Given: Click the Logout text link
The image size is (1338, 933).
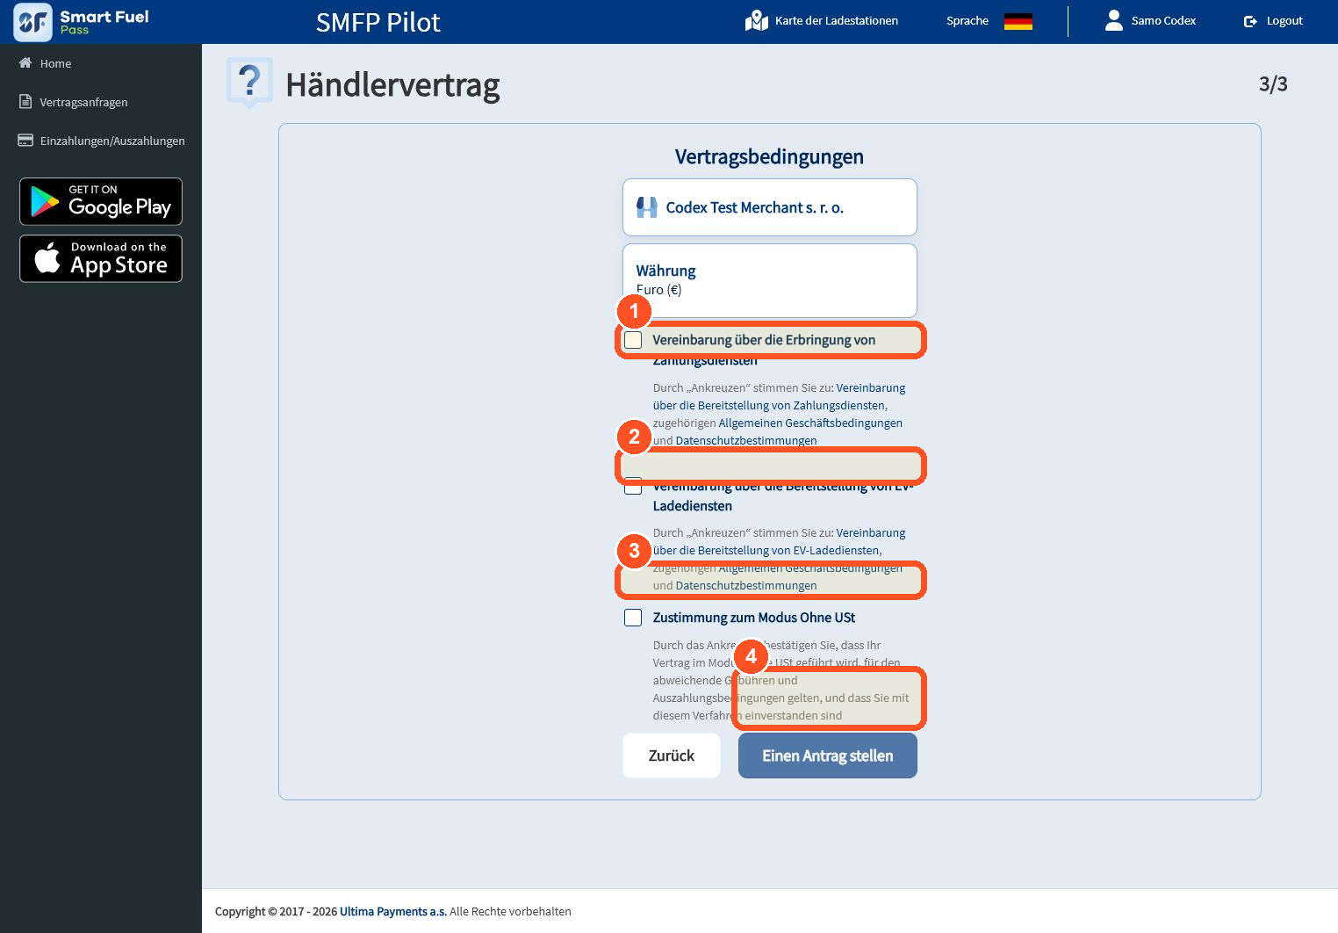Looking at the screenshot, I should click(1284, 20).
